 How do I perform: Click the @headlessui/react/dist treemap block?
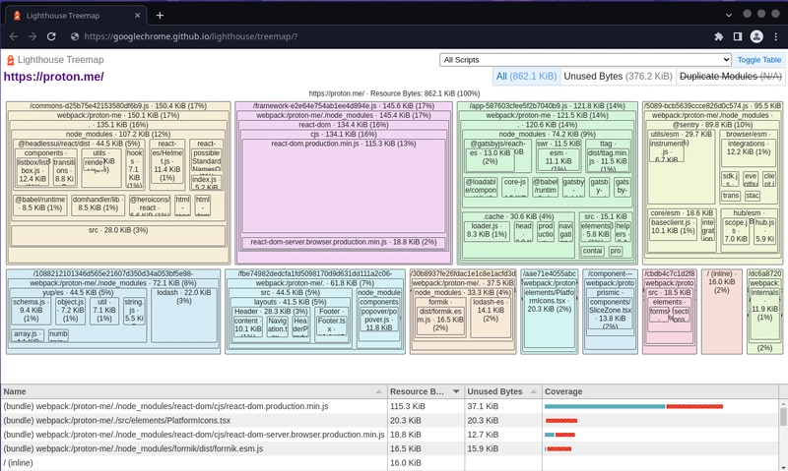pos(79,144)
